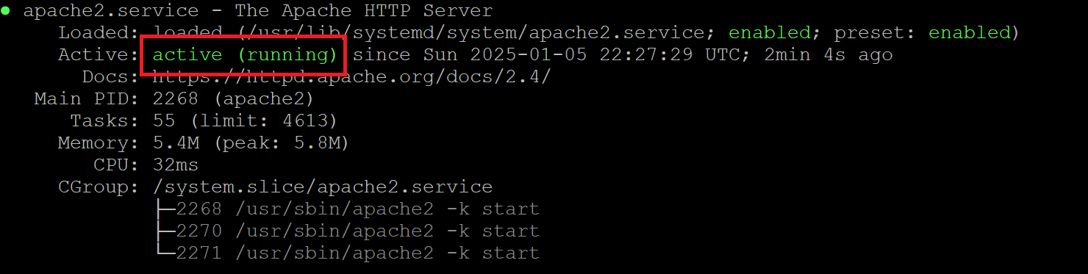Click the first green enabled word
1088x274 pixels.
point(770,33)
